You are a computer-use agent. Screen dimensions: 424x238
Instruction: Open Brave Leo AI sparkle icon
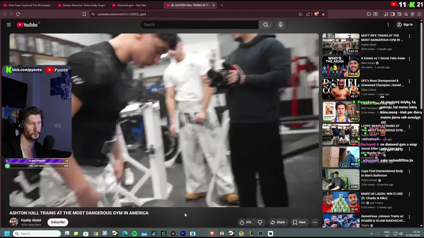406,14
